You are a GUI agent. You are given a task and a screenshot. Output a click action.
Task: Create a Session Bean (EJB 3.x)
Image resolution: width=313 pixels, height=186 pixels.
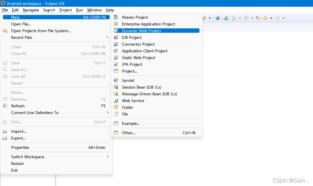tap(156, 87)
